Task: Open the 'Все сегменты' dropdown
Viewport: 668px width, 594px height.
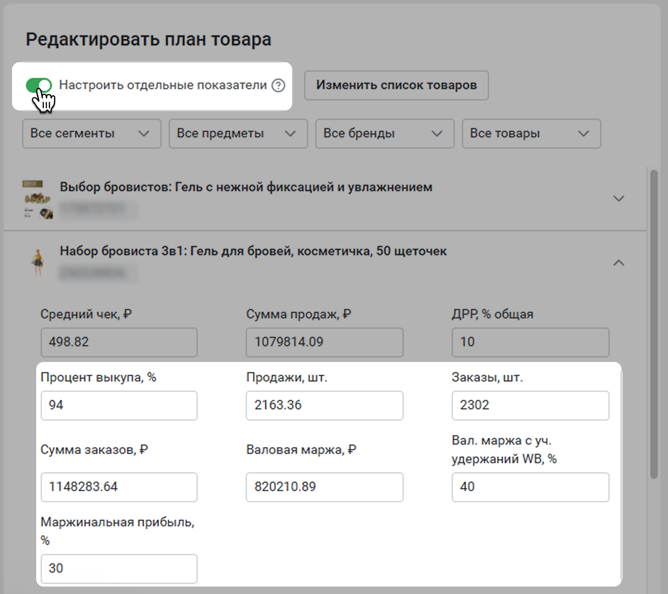Action: 91,134
